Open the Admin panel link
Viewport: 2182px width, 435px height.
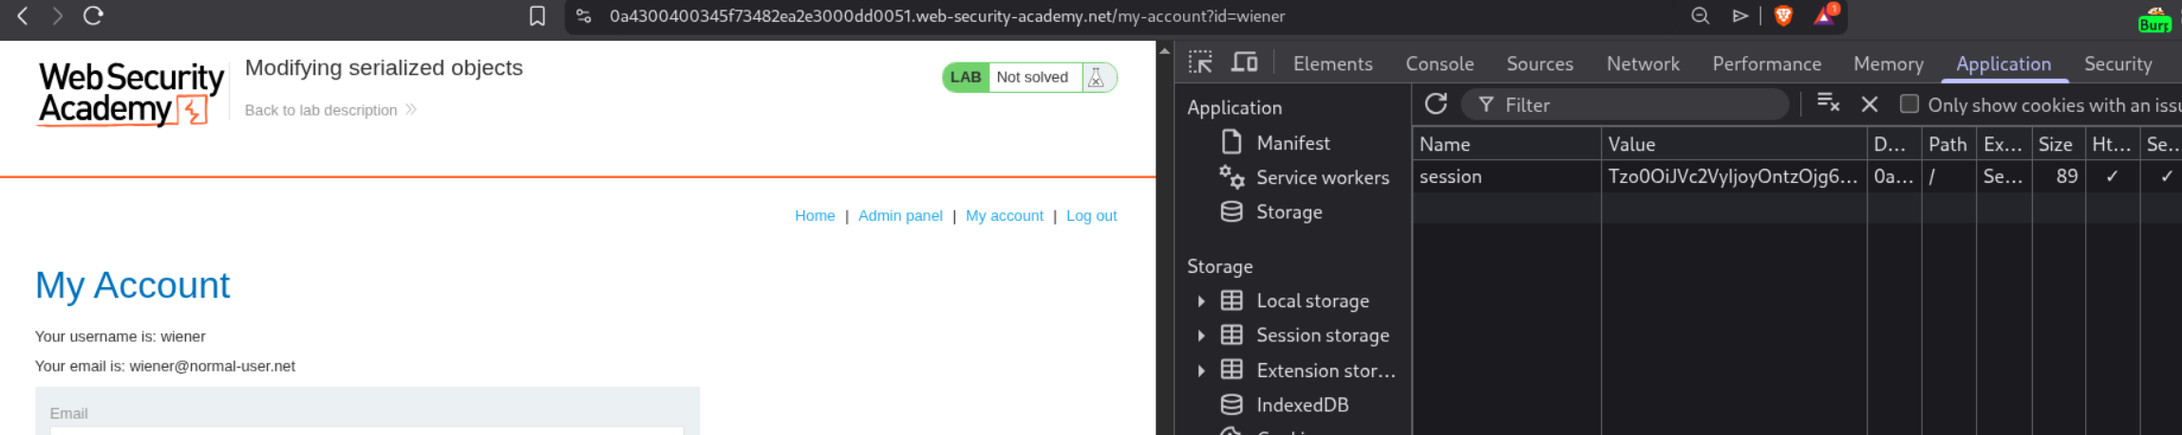coord(899,216)
